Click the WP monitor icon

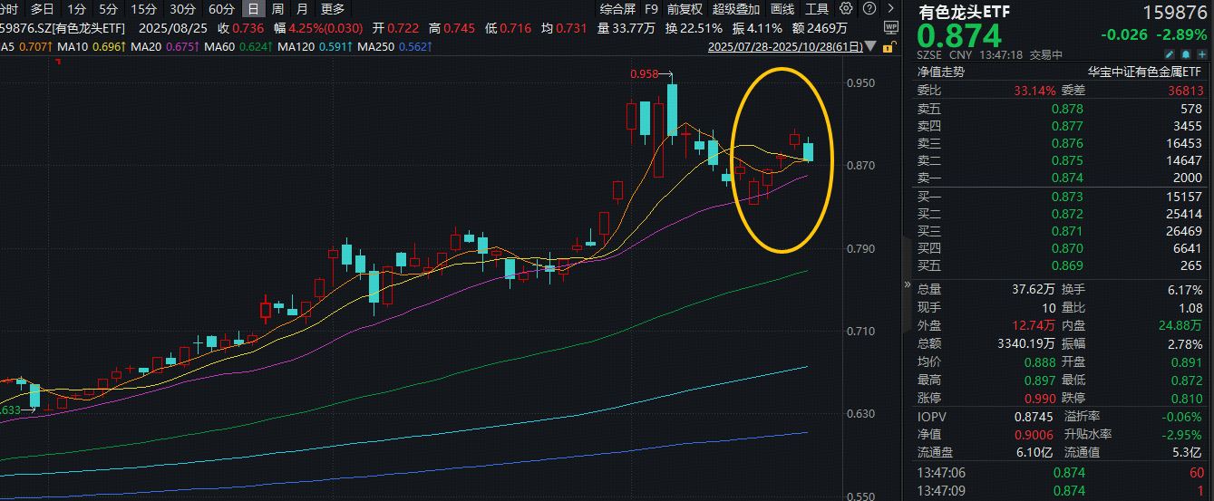coord(890,27)
